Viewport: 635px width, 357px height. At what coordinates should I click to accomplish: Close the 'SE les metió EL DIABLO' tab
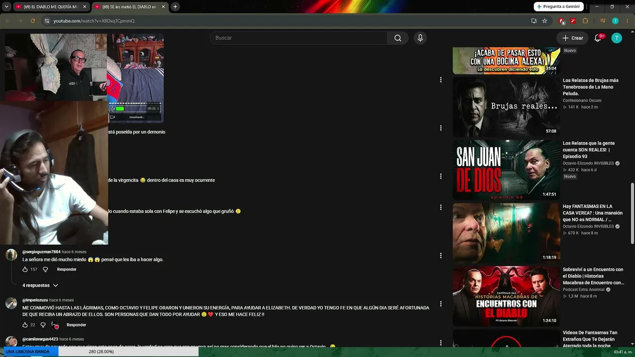coord(163,7)
